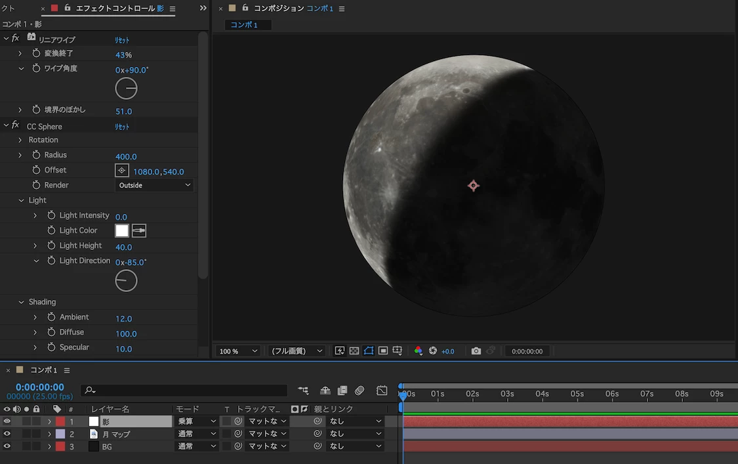Open blend mode dropdown for 影 layer

196,421
